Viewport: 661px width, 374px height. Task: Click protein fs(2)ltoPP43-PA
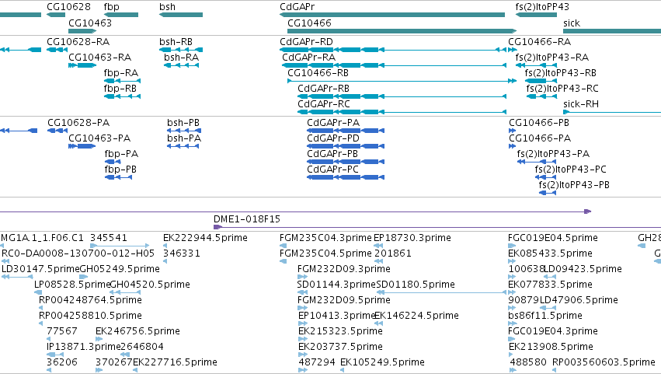pos(553,154)
